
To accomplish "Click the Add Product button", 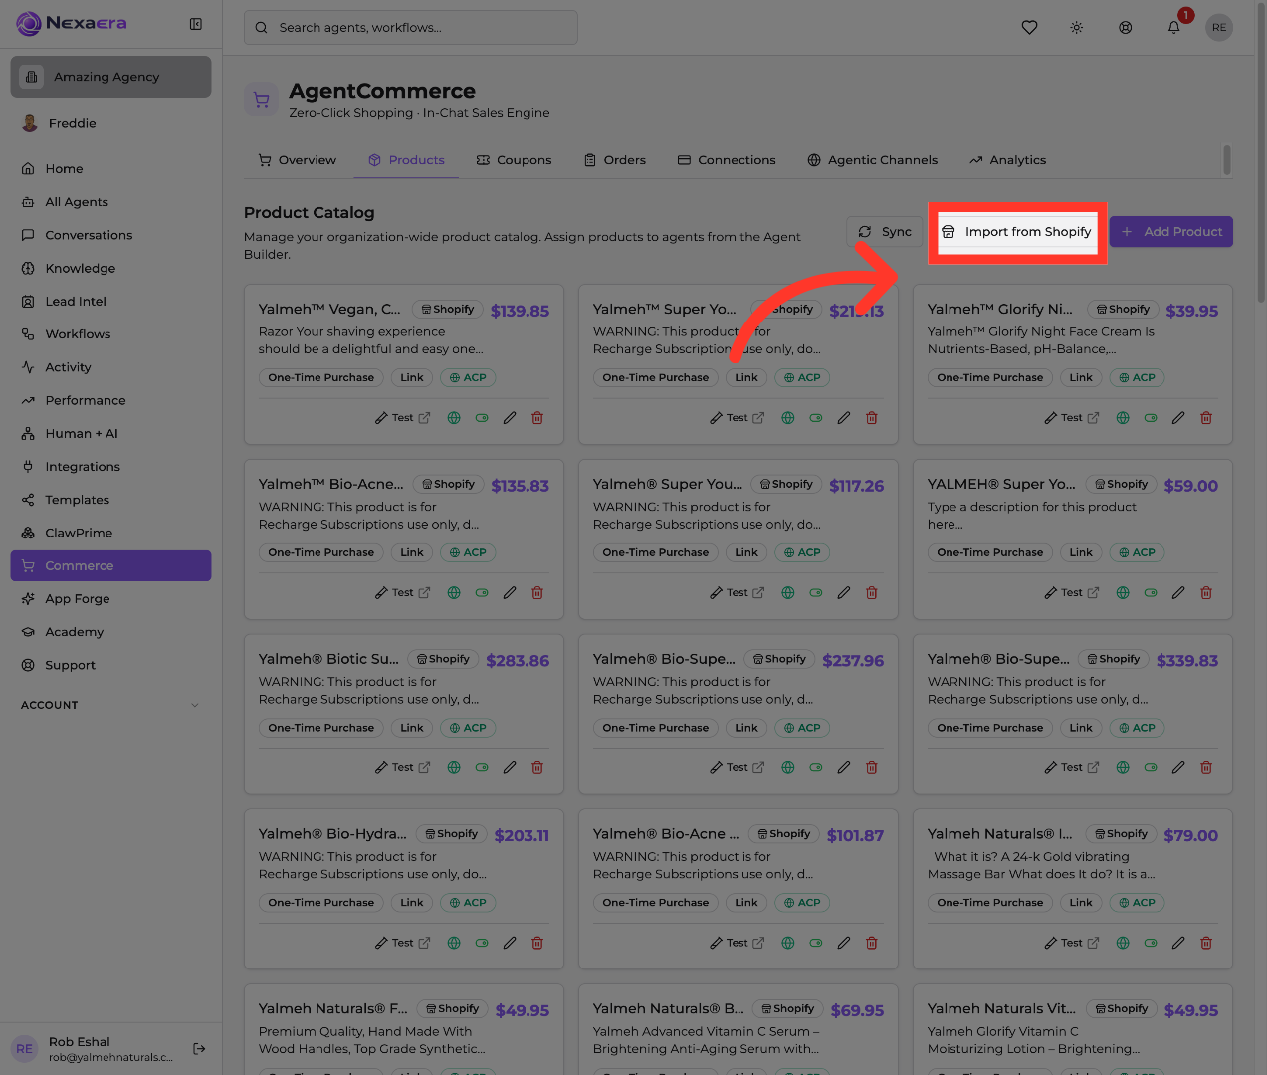I will 1171,232.
